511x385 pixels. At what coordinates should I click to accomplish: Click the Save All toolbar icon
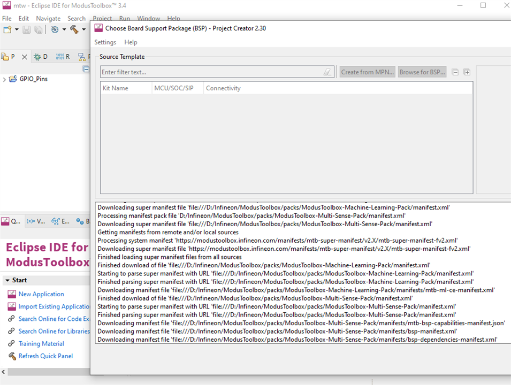click(39, 29)
